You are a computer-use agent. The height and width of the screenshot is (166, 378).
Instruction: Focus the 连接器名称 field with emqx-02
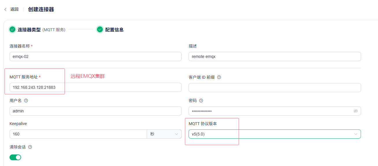tap(96, 56)
